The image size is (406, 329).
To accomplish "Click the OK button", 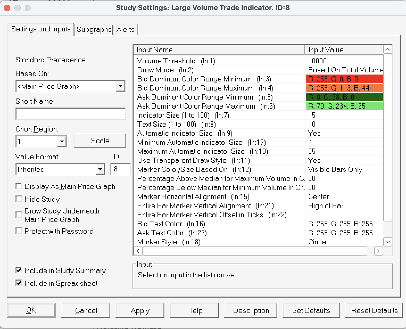I will 31,310.
